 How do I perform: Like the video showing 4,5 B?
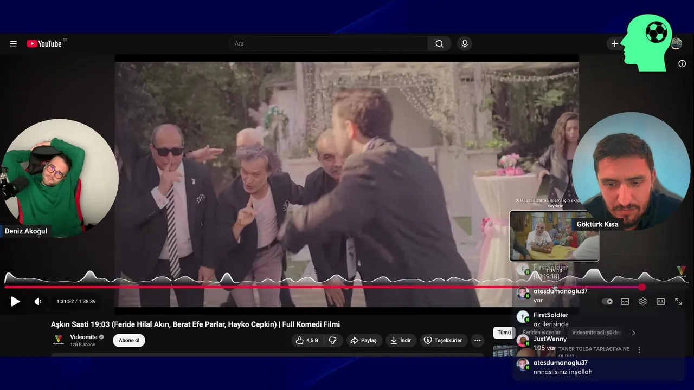click(x=307, y=340)
